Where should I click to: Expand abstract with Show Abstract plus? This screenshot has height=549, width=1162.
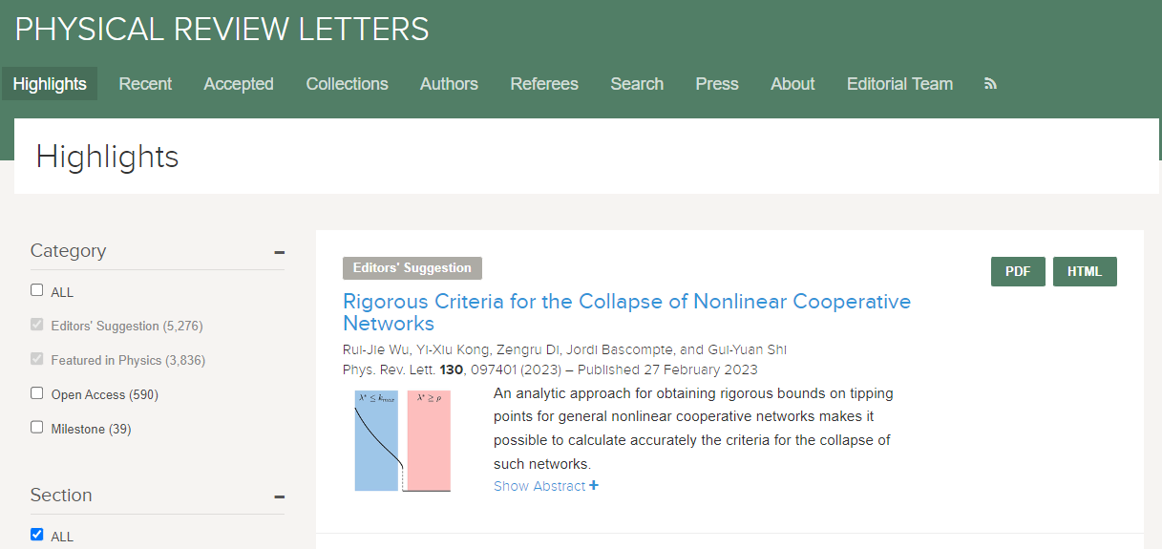click(x=545, y=486)
